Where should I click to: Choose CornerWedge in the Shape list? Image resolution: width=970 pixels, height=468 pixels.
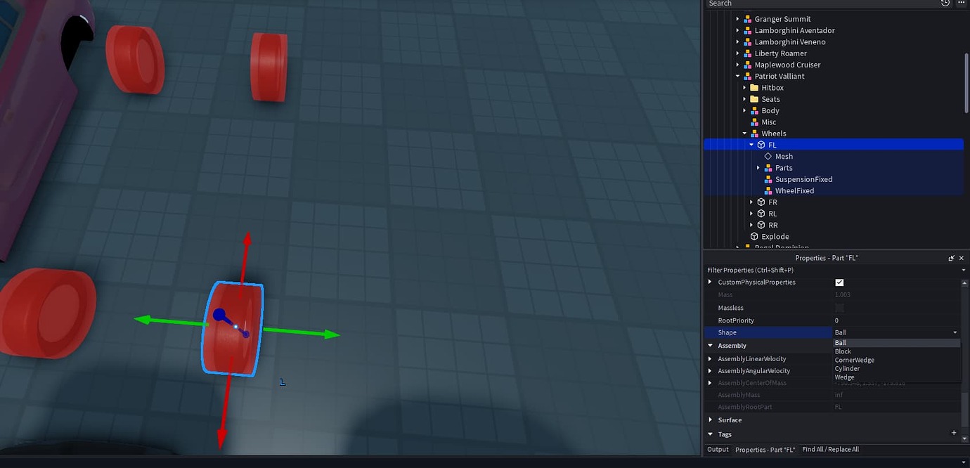pos(896,360)
